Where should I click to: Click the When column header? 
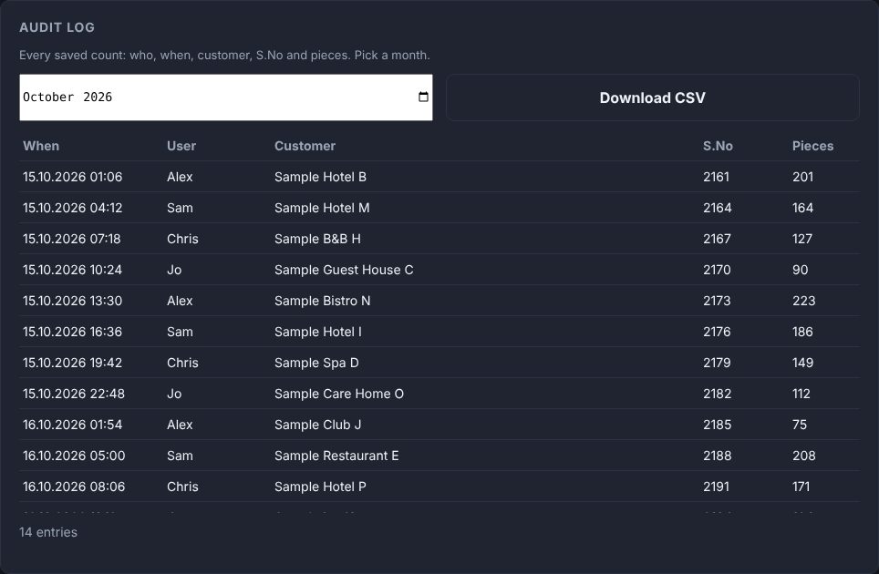[41, 146]
